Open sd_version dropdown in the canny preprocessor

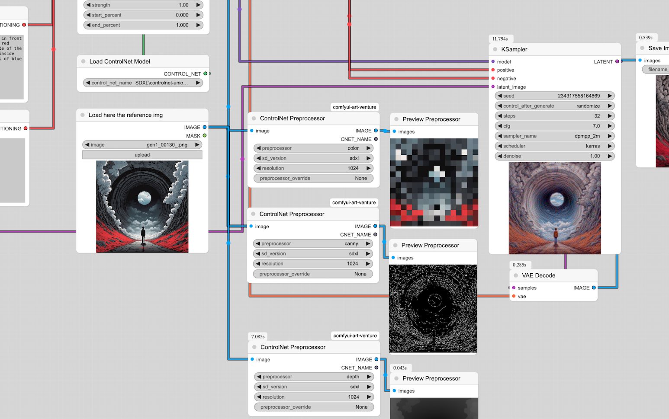(x=313, y=254)
